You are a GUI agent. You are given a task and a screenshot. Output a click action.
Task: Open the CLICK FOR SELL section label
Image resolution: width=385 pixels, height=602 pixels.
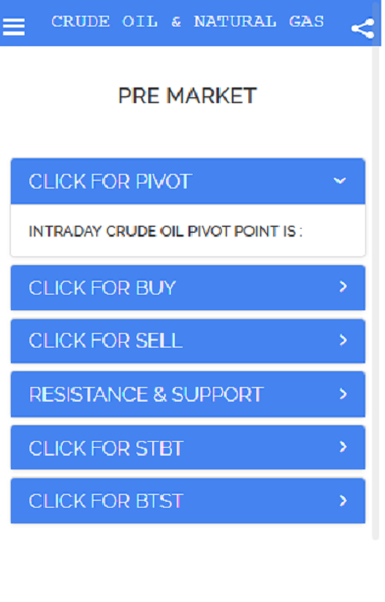coord(105,341)
